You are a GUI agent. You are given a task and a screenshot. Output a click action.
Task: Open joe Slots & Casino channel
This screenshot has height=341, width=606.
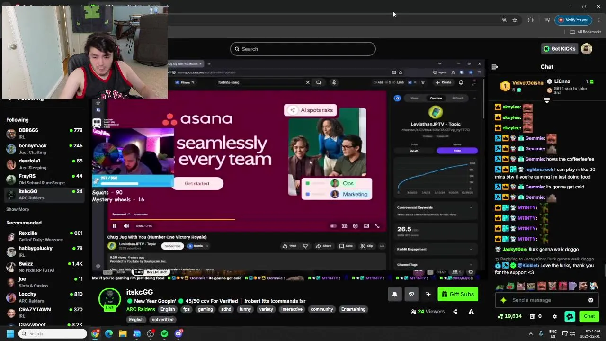click(45, 282)
